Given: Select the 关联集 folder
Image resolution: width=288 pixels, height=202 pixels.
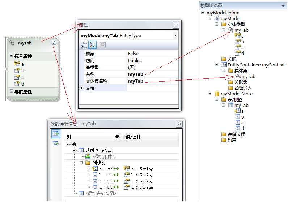Looking at the screenshot, I should tap(238, 82).
